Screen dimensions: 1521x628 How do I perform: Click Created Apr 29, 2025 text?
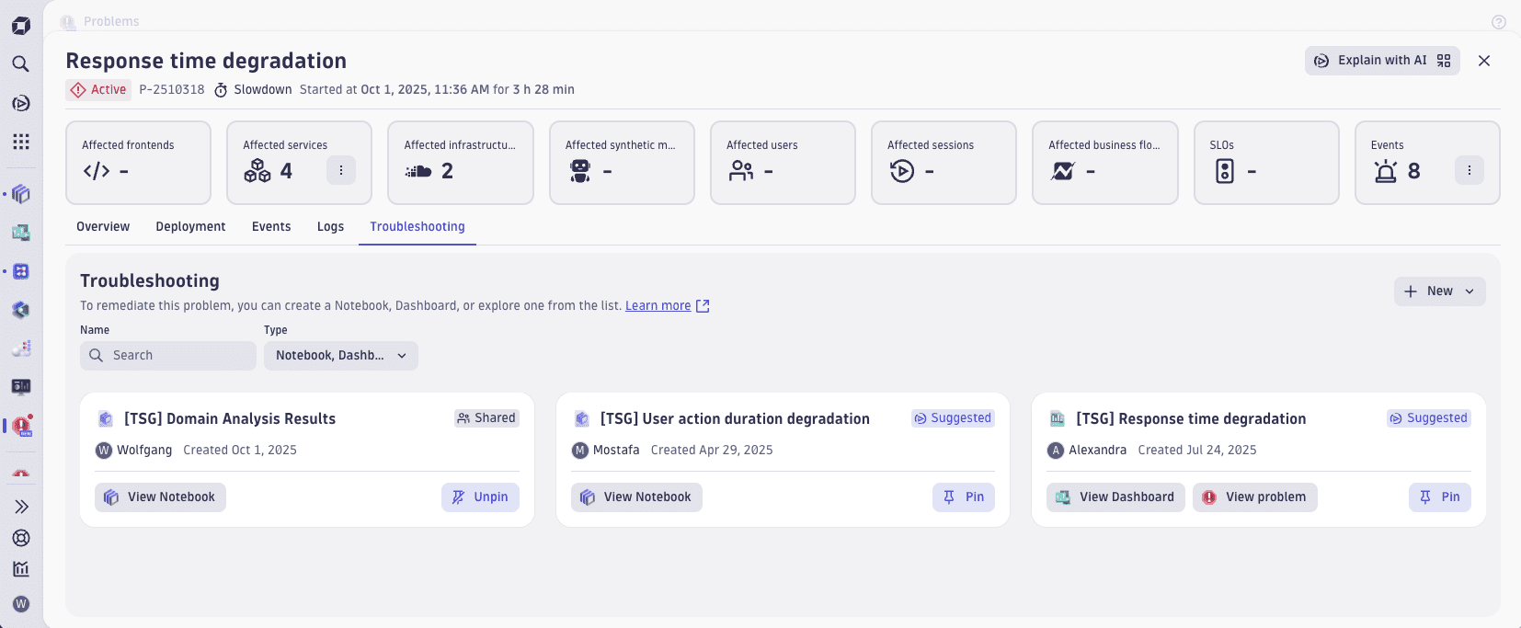[x=712, y=451]
